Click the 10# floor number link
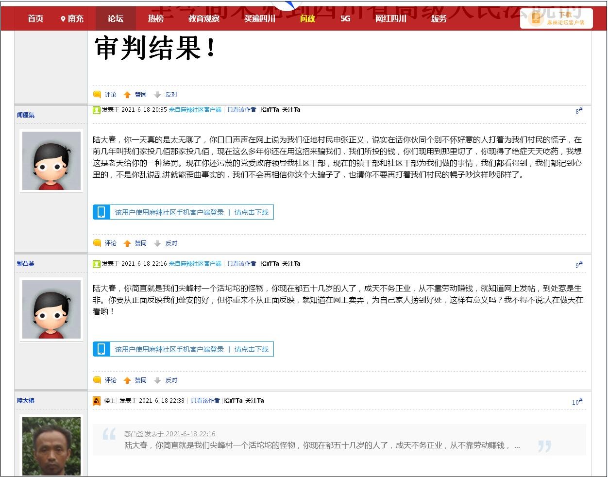Screen dimensions: 608x477 [x=577, y=402]
